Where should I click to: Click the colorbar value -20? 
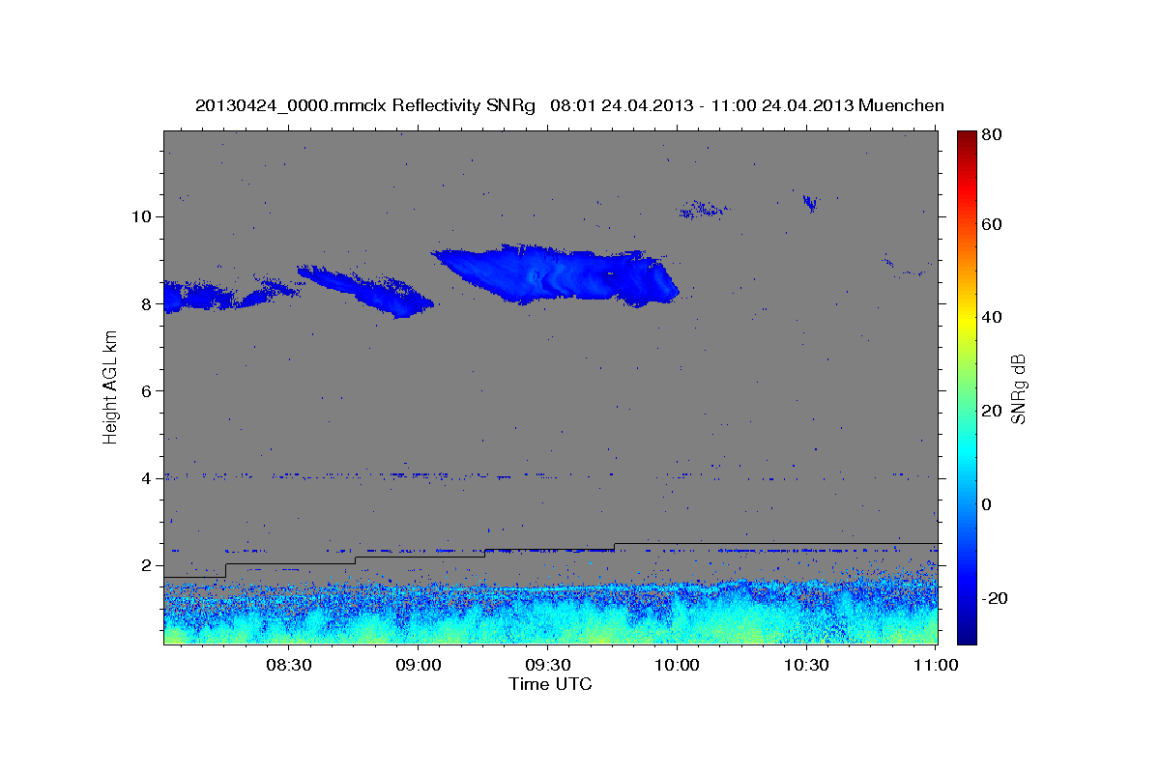coord(995,598)
